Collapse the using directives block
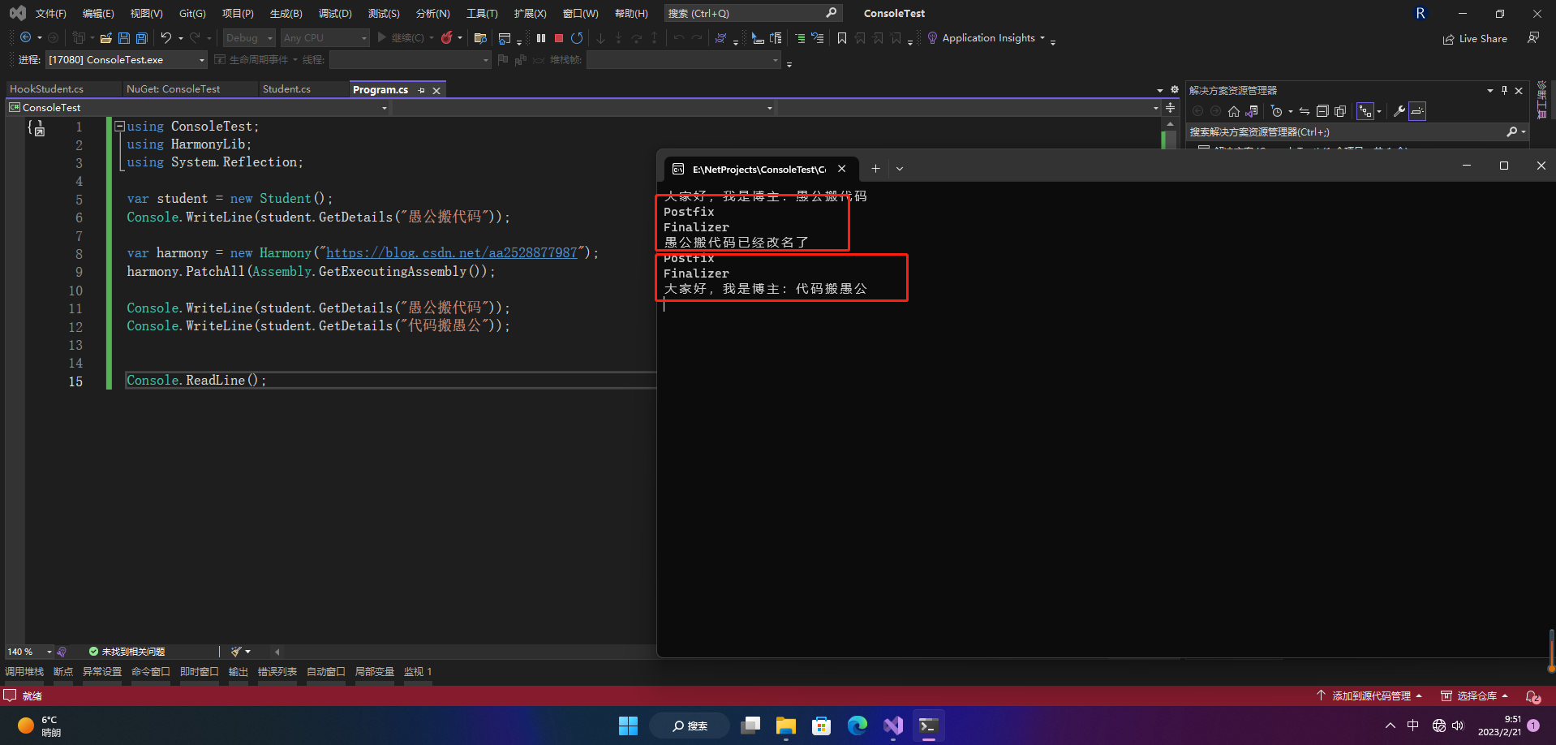Image resolution: width=1556 pixels, height=745 pixels. point(119,127)
